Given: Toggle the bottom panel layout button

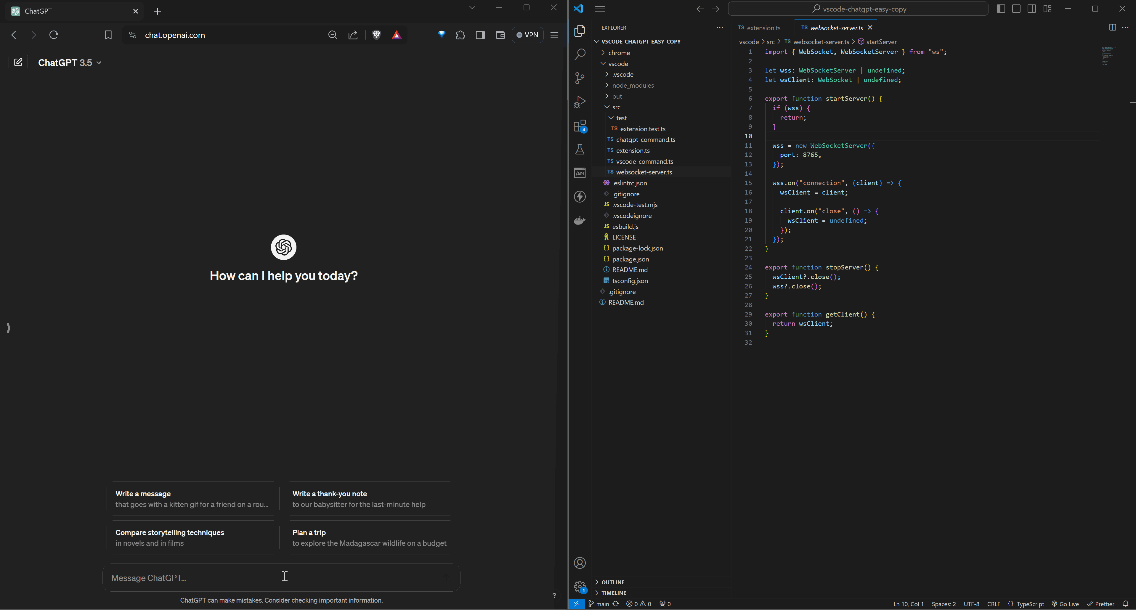Looking at the screenshot, I should point(1016,9).
